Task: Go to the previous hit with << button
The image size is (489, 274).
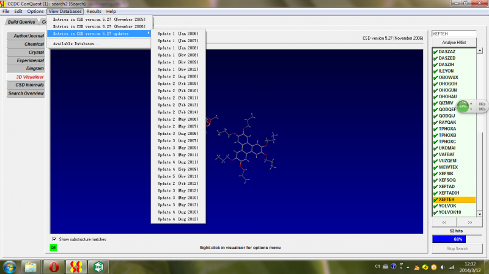Action: click(x=444, y=222)
